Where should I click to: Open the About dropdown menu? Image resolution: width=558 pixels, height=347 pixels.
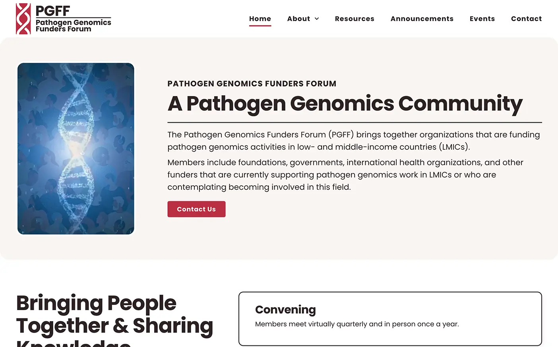pyautogui.click(x=298, y=19)
